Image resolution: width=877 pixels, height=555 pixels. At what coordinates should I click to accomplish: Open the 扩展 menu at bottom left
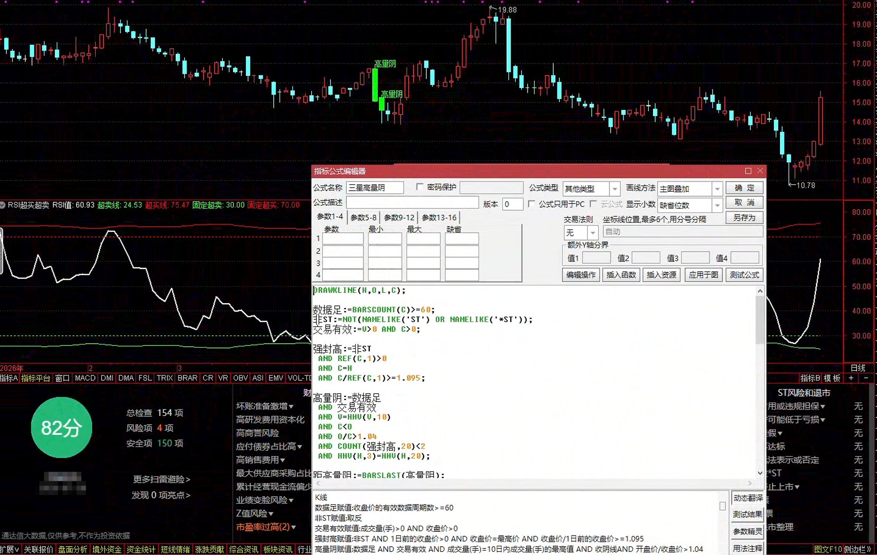pos(10,550)
